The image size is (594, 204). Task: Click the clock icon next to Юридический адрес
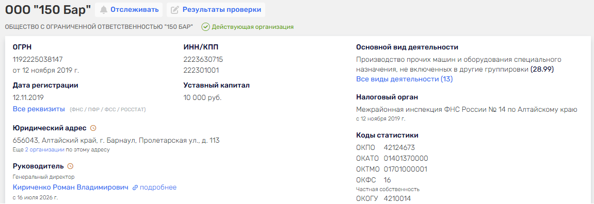pos(93,128)
